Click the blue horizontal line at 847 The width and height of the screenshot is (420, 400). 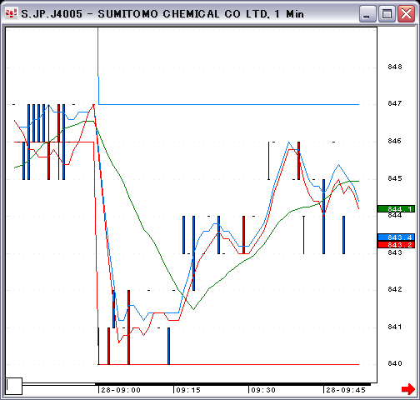pyautogui.click(x=229, y=104)
